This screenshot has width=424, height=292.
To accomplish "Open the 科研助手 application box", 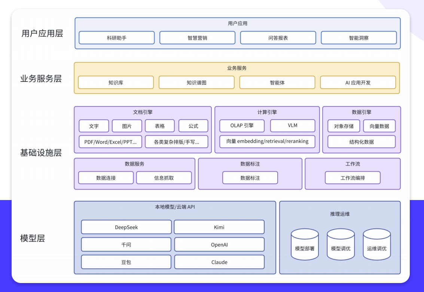I will (117, 38).
